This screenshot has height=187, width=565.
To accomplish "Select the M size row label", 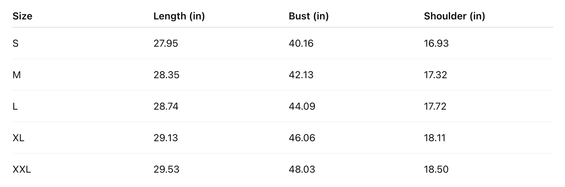I will [17, 75].
